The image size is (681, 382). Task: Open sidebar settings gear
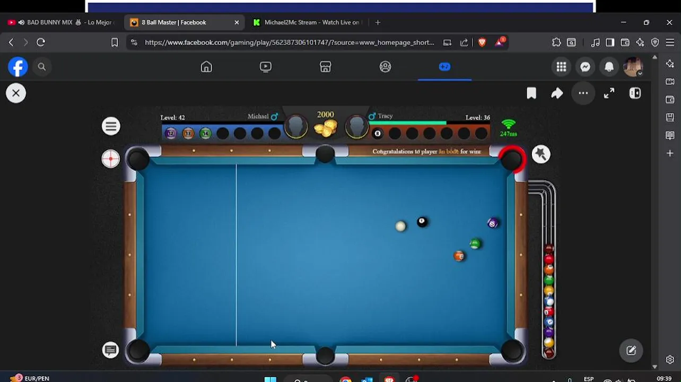click(x=670, y=360)
